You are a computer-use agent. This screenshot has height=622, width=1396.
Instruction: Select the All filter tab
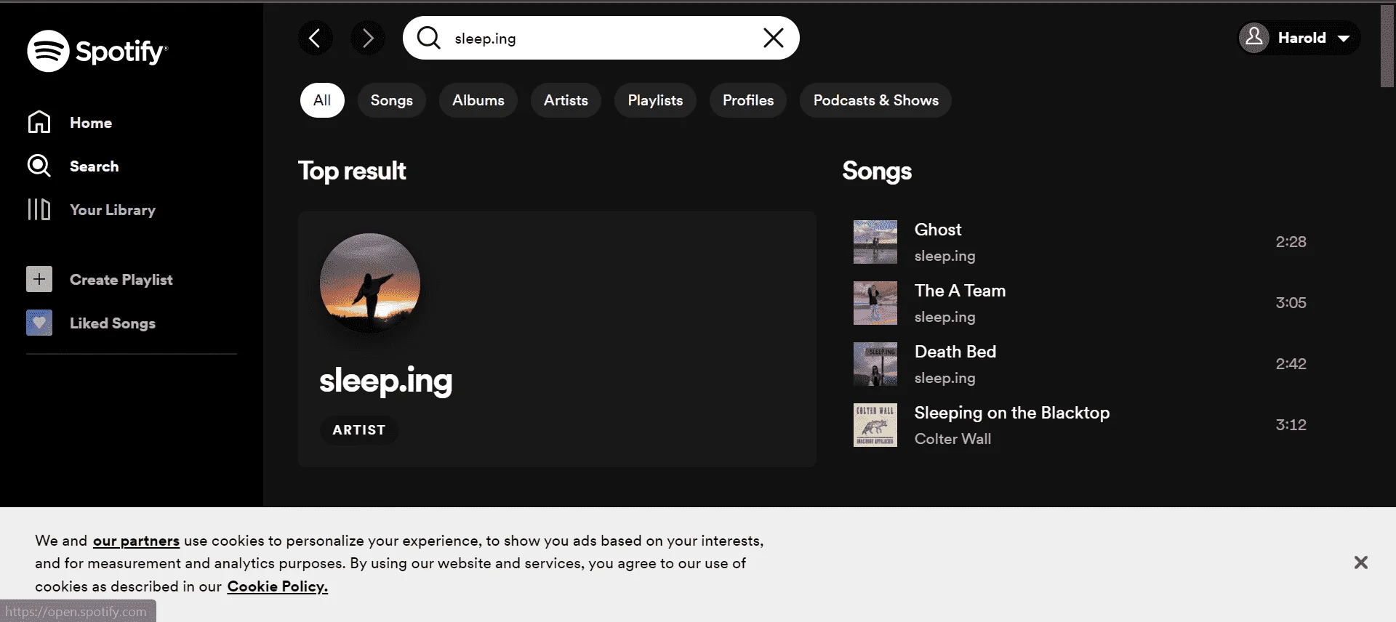point(322,100)
